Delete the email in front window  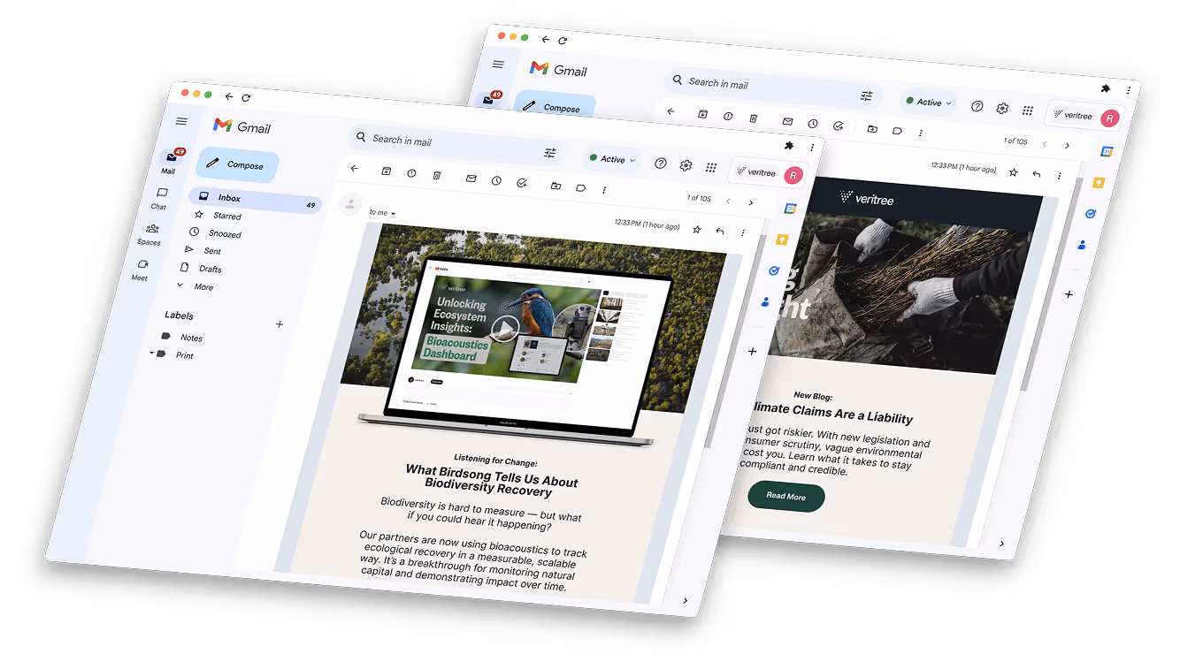(437, 175)
